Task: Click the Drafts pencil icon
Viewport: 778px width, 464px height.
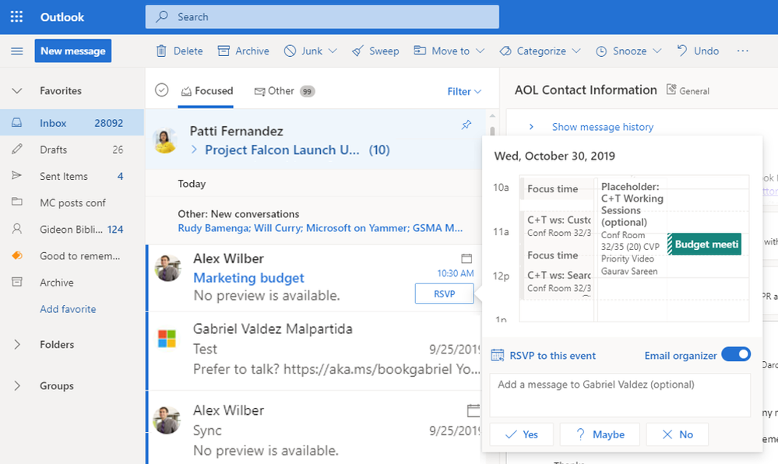Action: pos(17,149)
